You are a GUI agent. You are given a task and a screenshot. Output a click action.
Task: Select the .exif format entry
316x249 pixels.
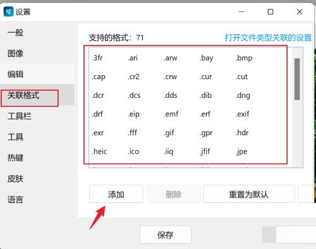click(242, 114)
